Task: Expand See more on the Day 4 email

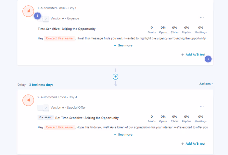Action: pos(123,135)
